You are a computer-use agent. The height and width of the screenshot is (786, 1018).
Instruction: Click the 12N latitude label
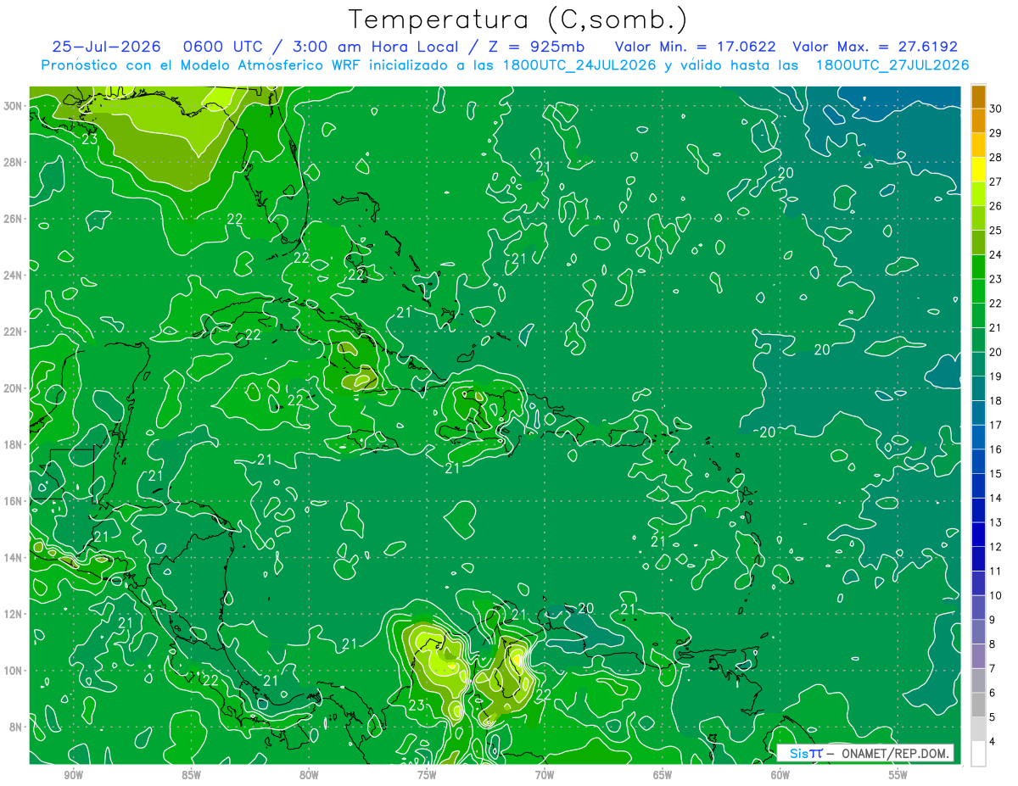pyautogui.click(x=13, y=614)
